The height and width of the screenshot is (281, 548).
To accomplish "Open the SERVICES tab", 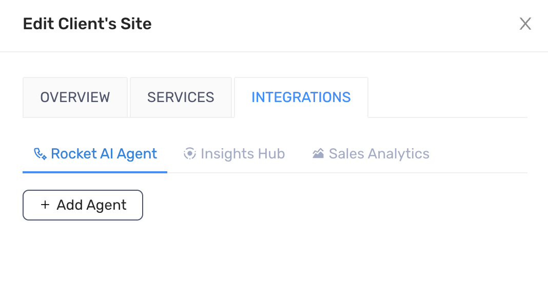I will coord(181,97).
